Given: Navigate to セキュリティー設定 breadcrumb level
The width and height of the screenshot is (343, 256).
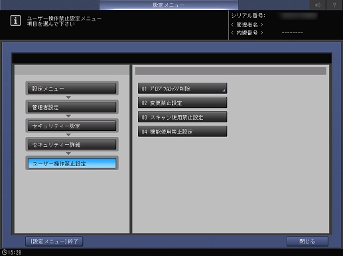Looking at the screenshot, I should pyautogui.click(x=72, y=126).
